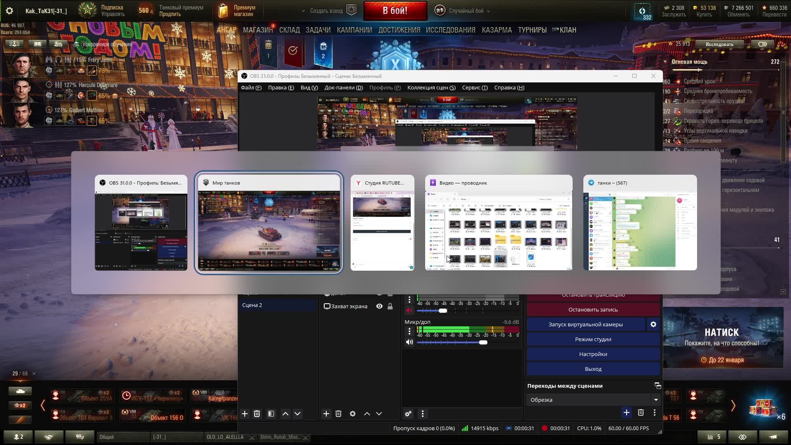The height and width of the screenshot is (445, 791).
Task: Switch to Студия RUTUBE window thumbnail
Action: click(382, 222)
